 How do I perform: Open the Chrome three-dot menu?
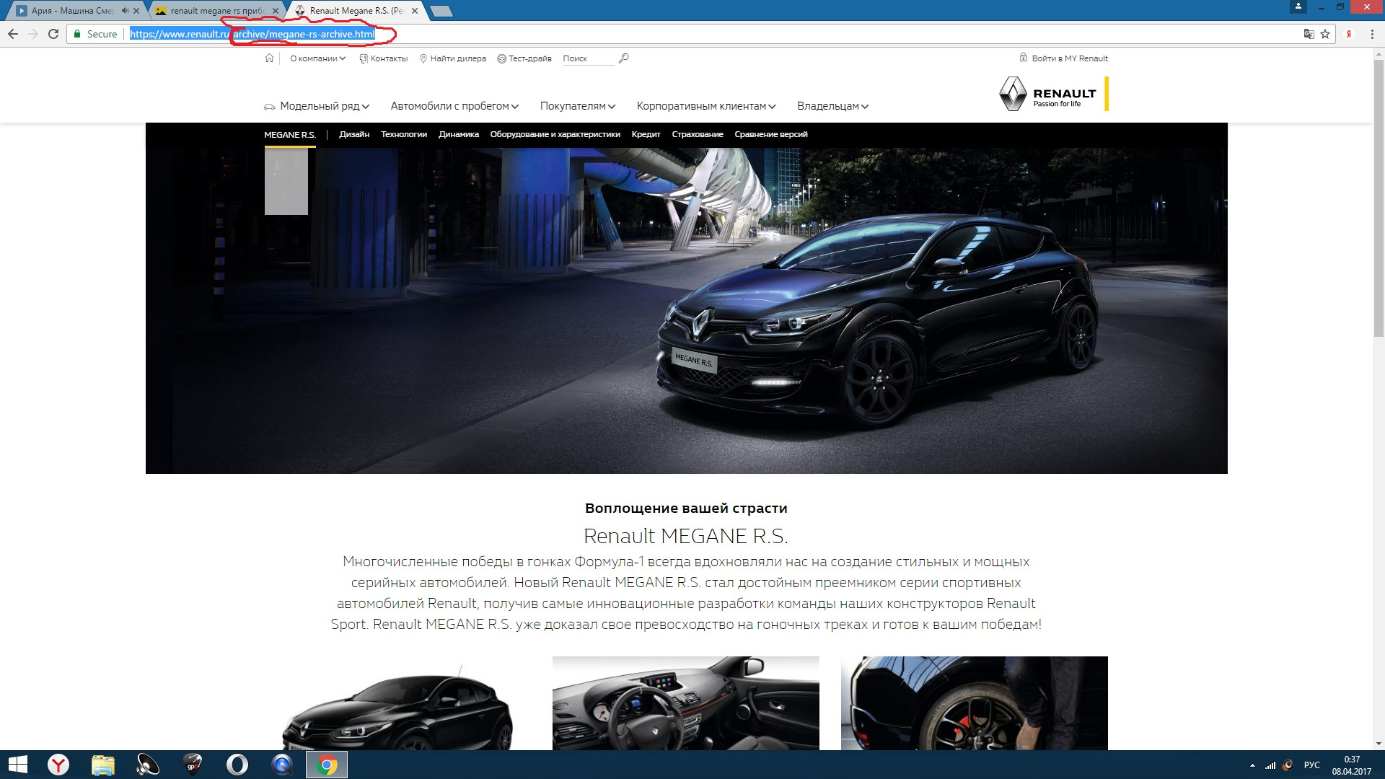click(1371, 34)
